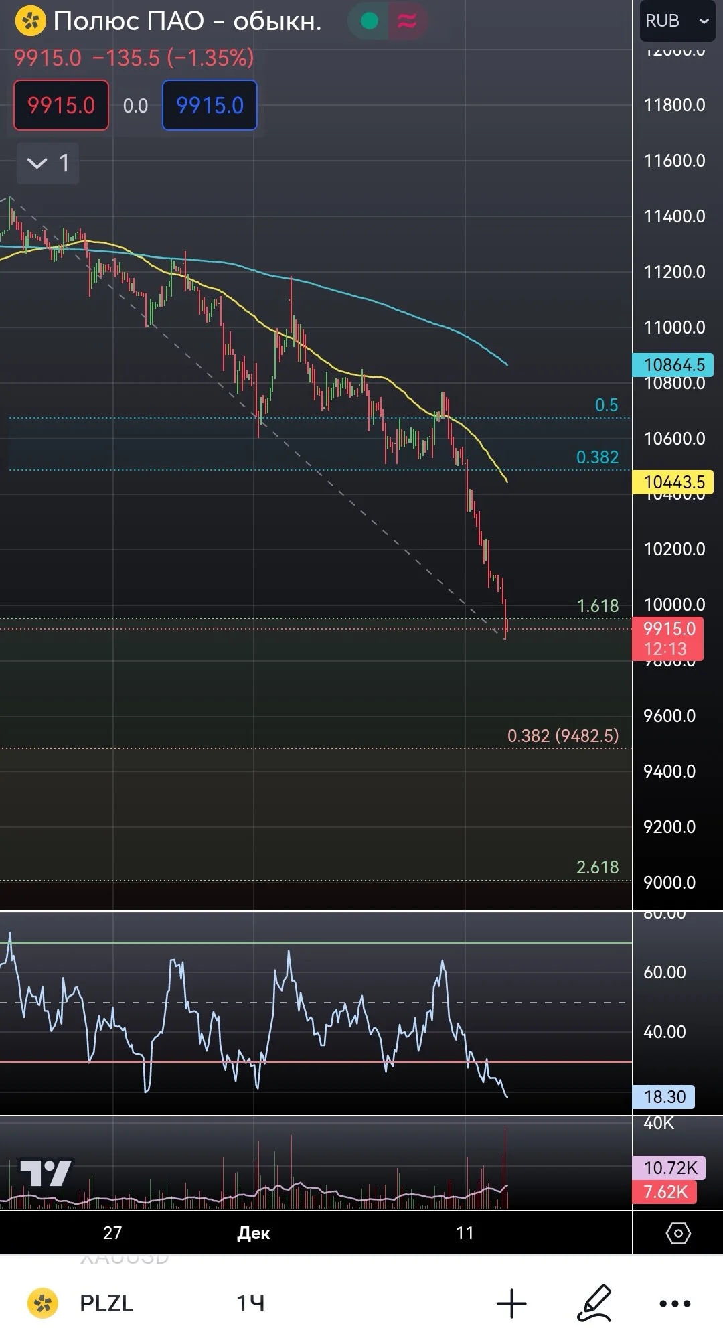Tap the volume 10.72K label
This screenshot has width=723, height=1328.
pyautogui.click(x=669, y=1168)
